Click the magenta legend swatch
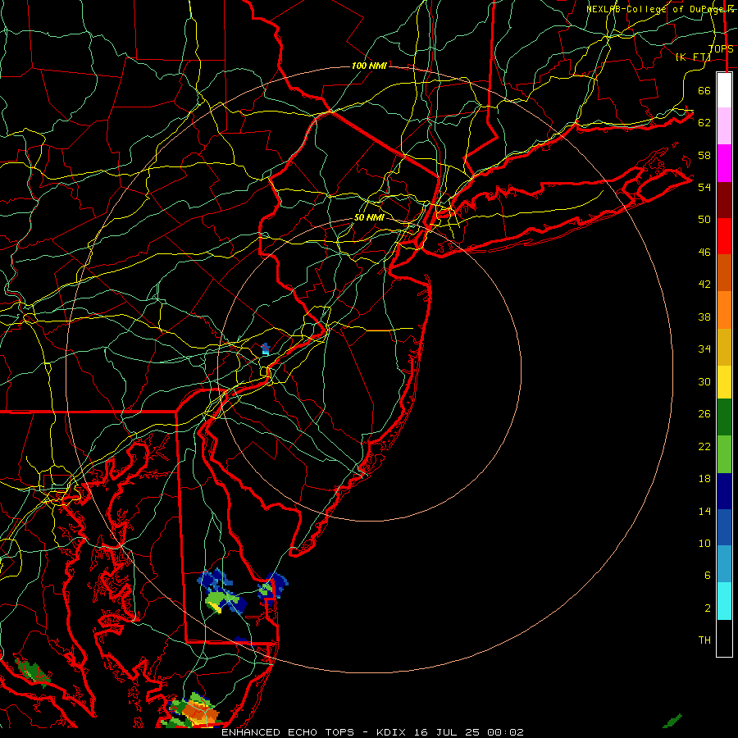 tap(724, 163)
